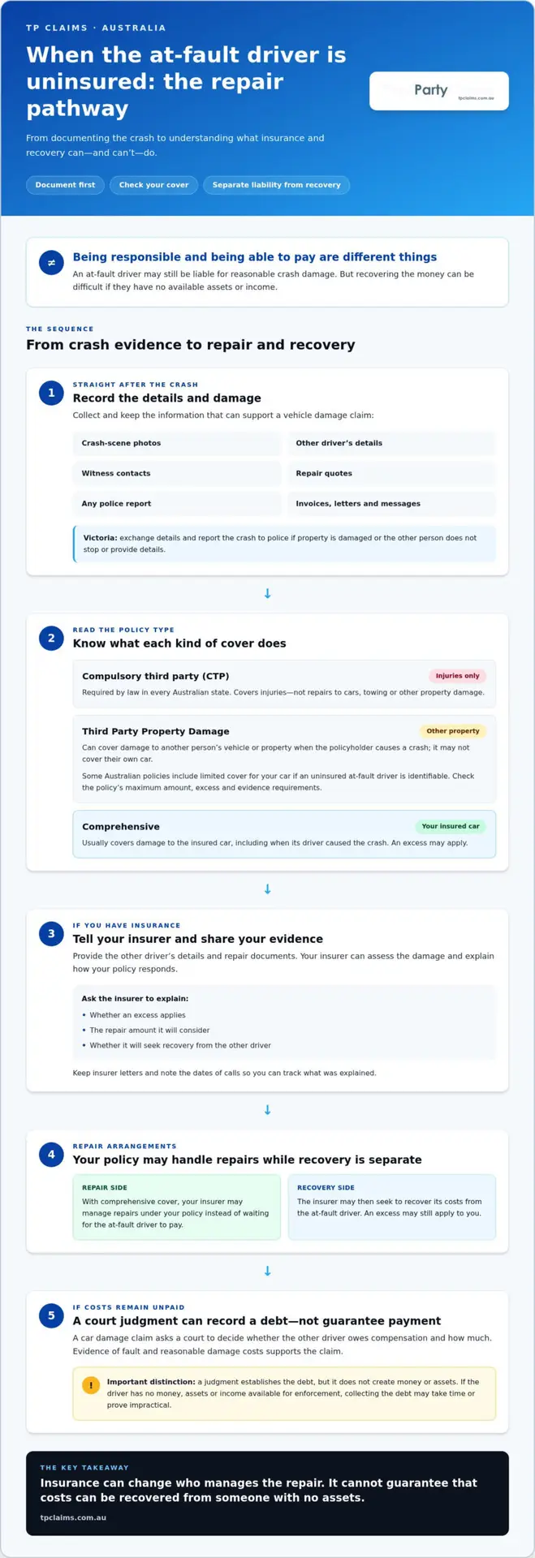Click the step 3 circle badge
This screenshot has width=535, height=1558.
pyautogui.click(x=51, y=933)
